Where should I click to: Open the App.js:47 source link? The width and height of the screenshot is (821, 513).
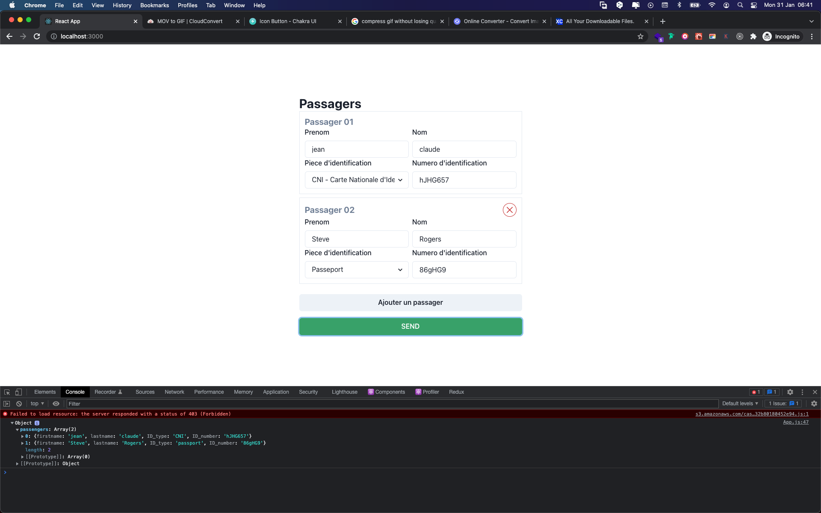pos(795,422)
